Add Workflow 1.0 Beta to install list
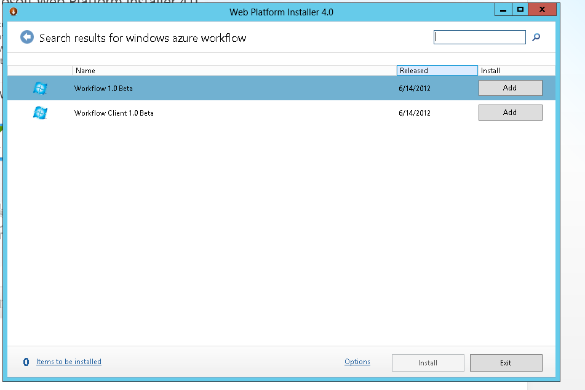585x390 pixels. (510, 88)
